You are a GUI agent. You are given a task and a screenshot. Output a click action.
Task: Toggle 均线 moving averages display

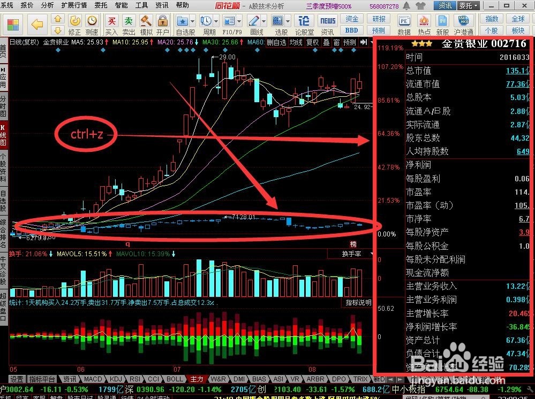coord(296,42)
